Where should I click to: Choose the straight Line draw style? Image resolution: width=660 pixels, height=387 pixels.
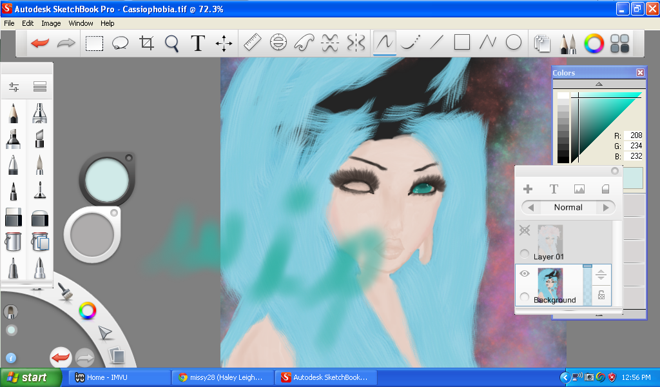pos(436,42)
